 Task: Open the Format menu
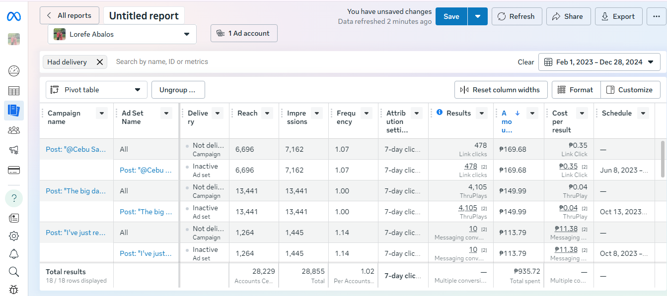tap(576, 90)
